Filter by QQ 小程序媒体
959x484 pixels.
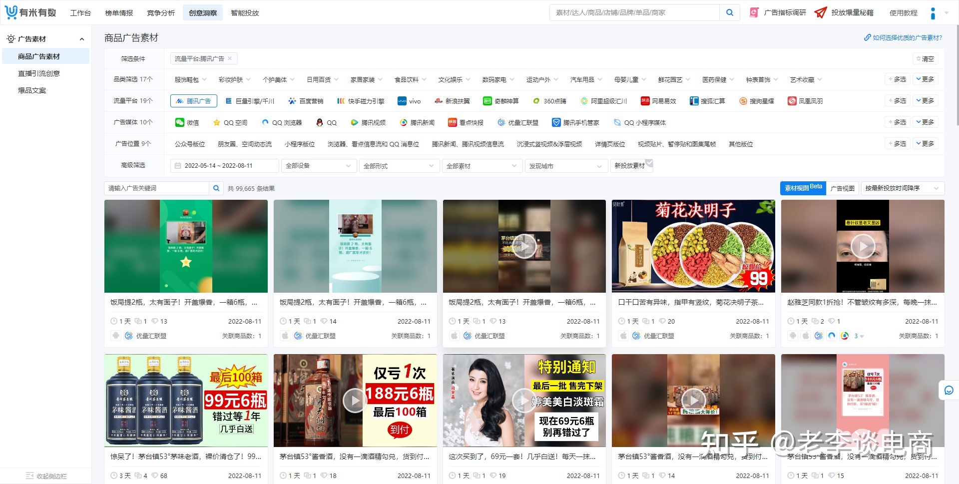click(x=639, y=122)
